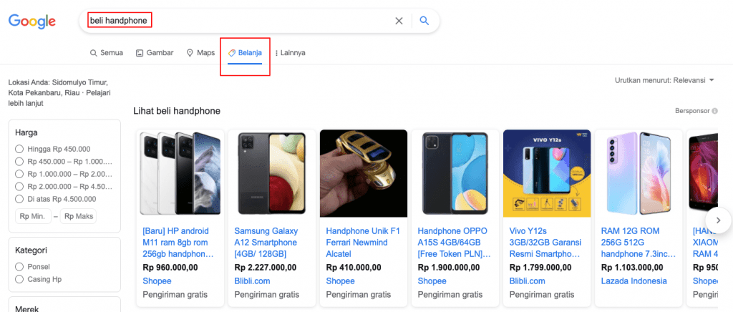Open the Maps search tab
This screenshot has width=733, height=312.
(200, 52)
